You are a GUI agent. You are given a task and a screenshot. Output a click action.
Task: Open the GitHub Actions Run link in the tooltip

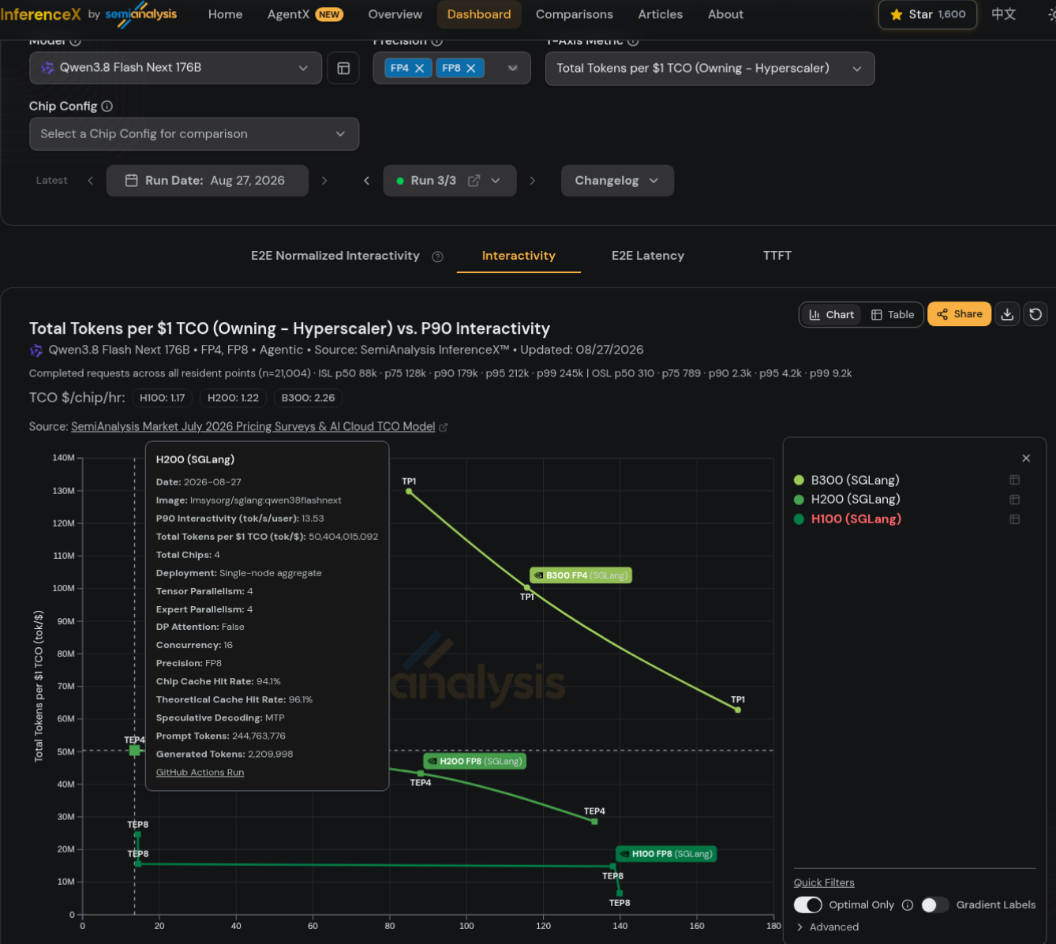point(200,773)
